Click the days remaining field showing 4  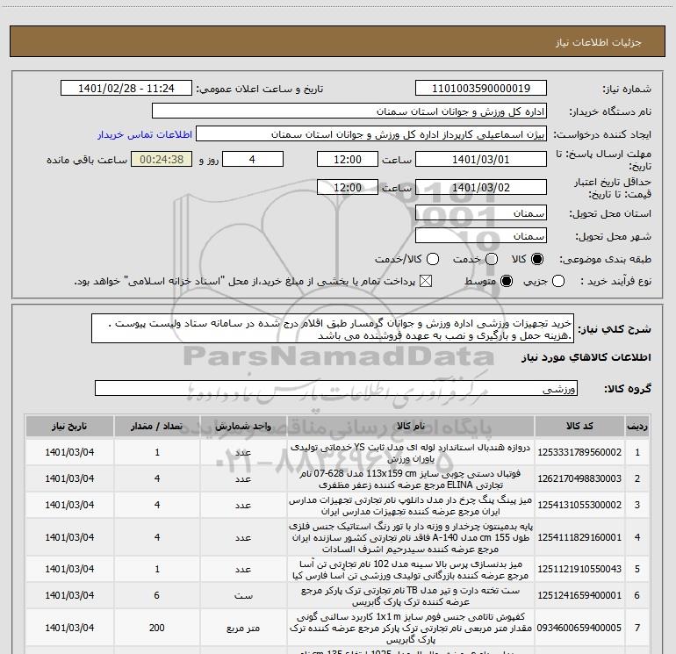point(253,159)
